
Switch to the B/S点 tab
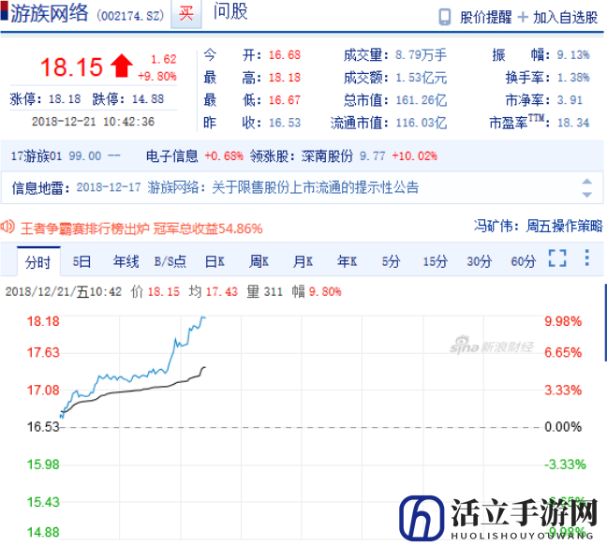[170, 262]
